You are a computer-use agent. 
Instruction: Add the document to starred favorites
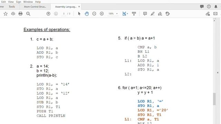6,14
